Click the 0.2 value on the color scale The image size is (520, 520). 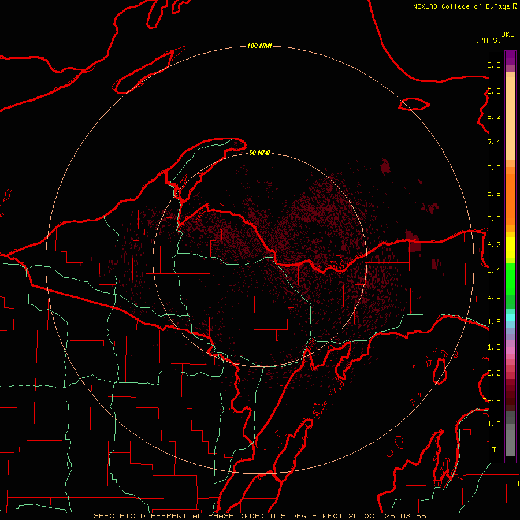tap(494, 373)
